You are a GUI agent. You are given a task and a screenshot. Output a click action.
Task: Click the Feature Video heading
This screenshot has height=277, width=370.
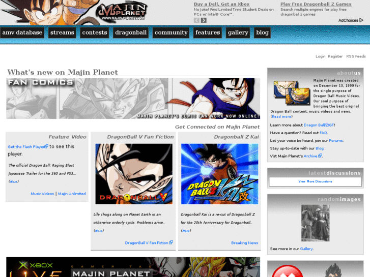pyautogui.click(x=68, y=137)
